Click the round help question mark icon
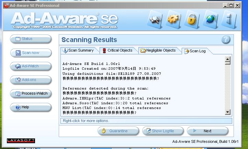The height and width of the screenshot is (149, 248). (x=226, y=39)
